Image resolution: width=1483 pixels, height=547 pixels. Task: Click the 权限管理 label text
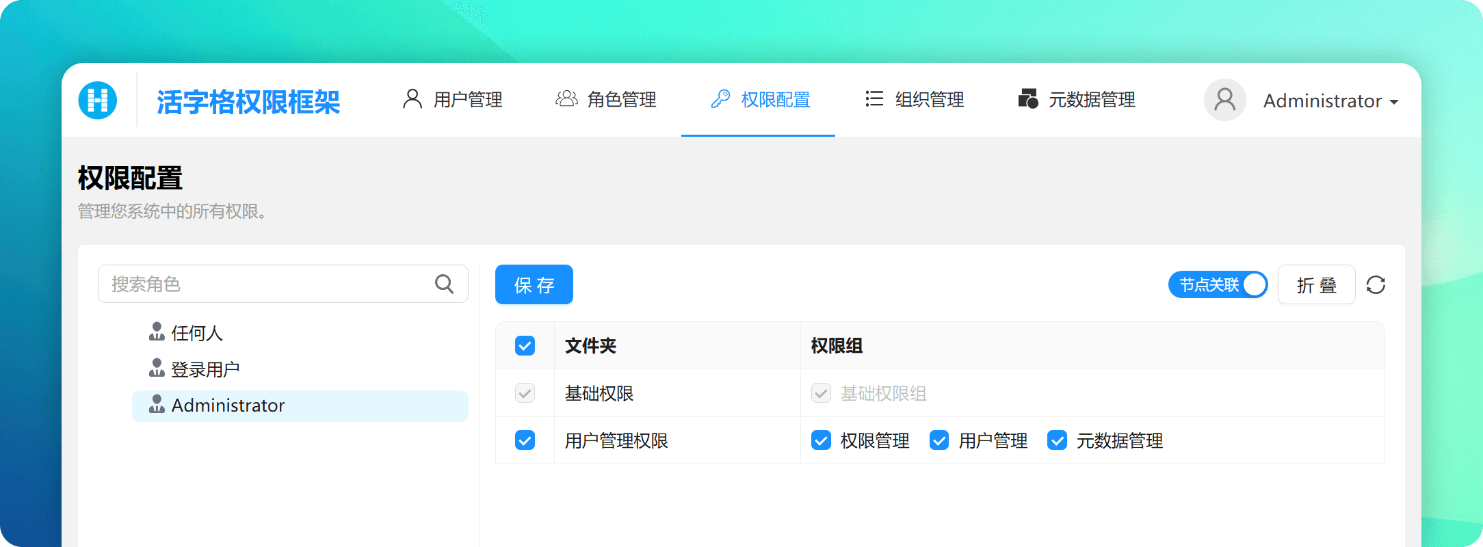[875, 441]
